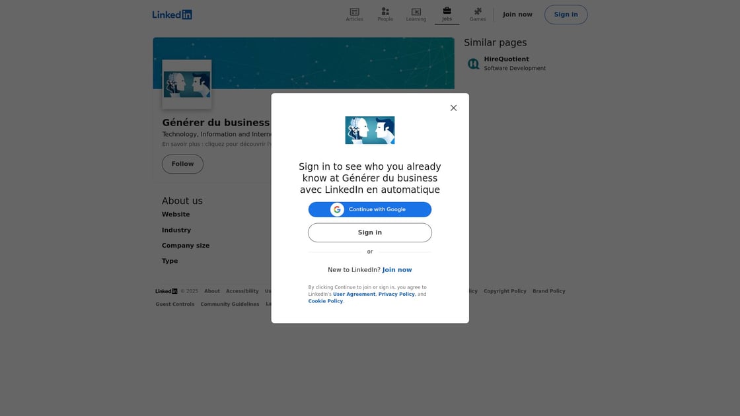The image size is (740, 416).
Task: Open the People nav icon
Action: coord(385,15)
